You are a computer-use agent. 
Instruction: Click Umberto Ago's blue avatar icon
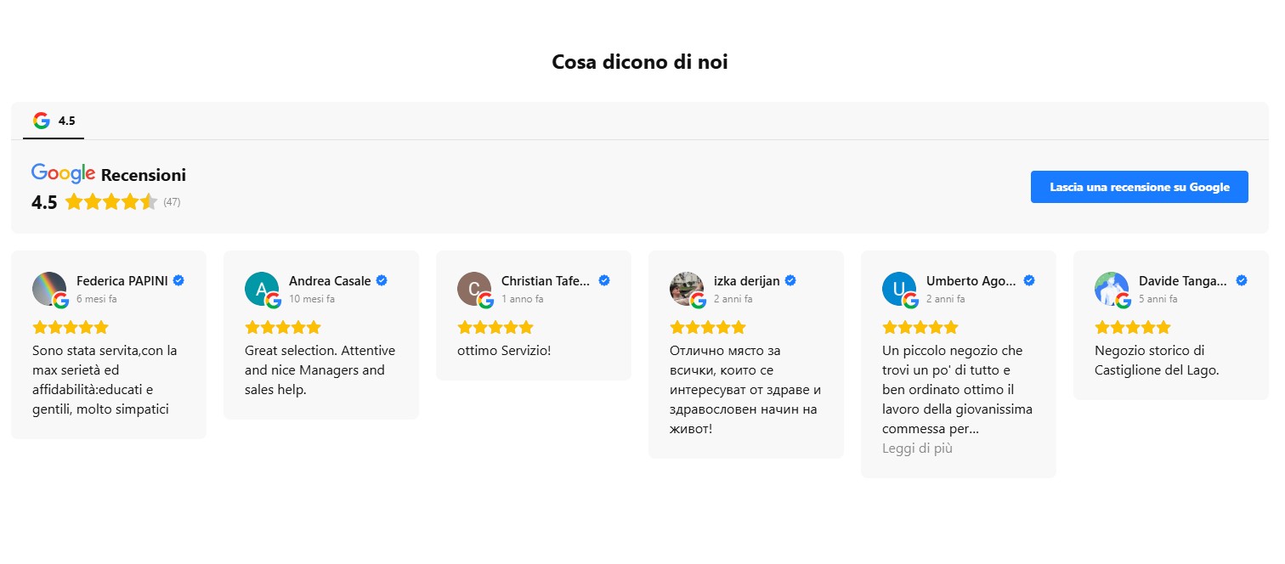[899, 289]
